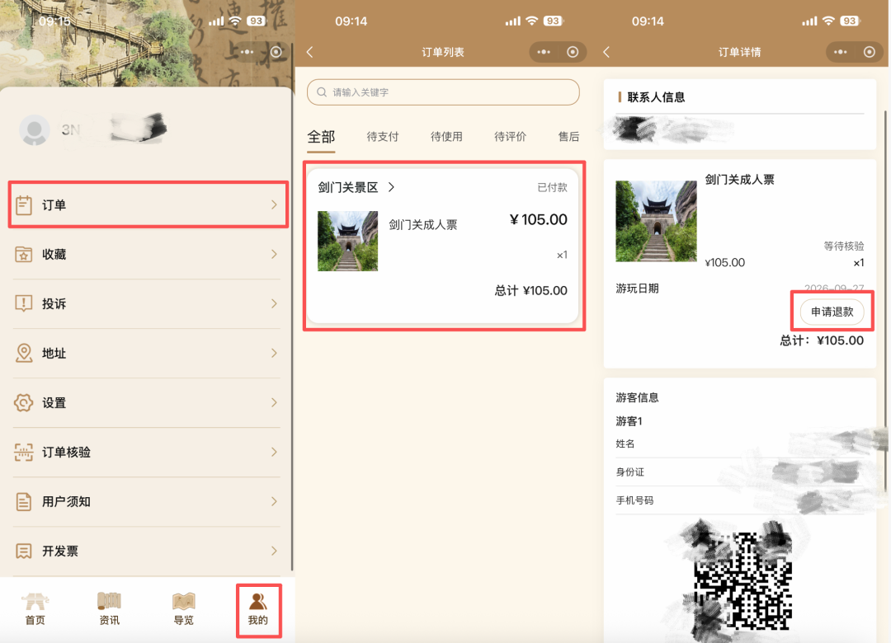Click the 剑门关成人票 name in order list

pyautogui.click(x=422, y=225)
